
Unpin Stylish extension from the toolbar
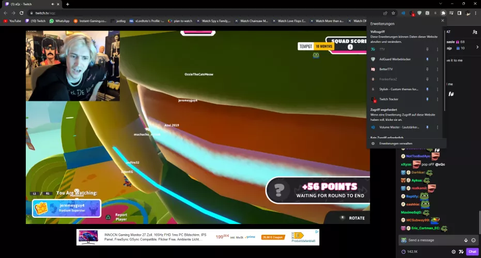tap(427, 89)
